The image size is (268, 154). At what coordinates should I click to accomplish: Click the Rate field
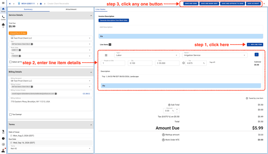pos(167,63)
